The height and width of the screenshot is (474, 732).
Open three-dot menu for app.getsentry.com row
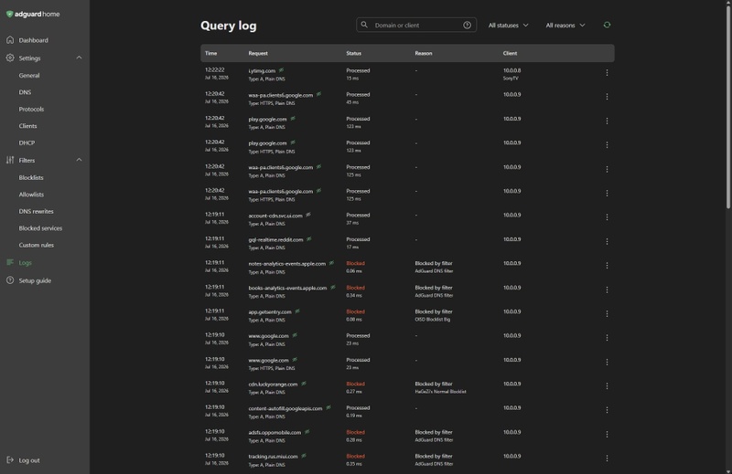coord(607,313)
